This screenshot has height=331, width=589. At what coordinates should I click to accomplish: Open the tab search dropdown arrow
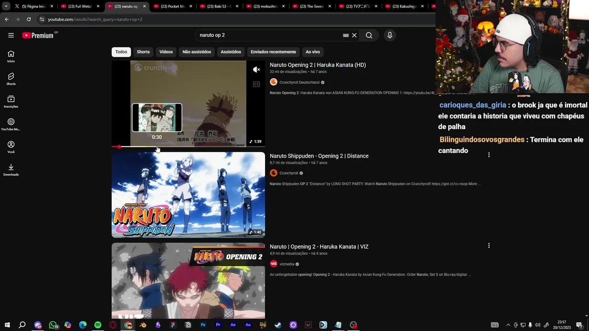pos(6,6)
